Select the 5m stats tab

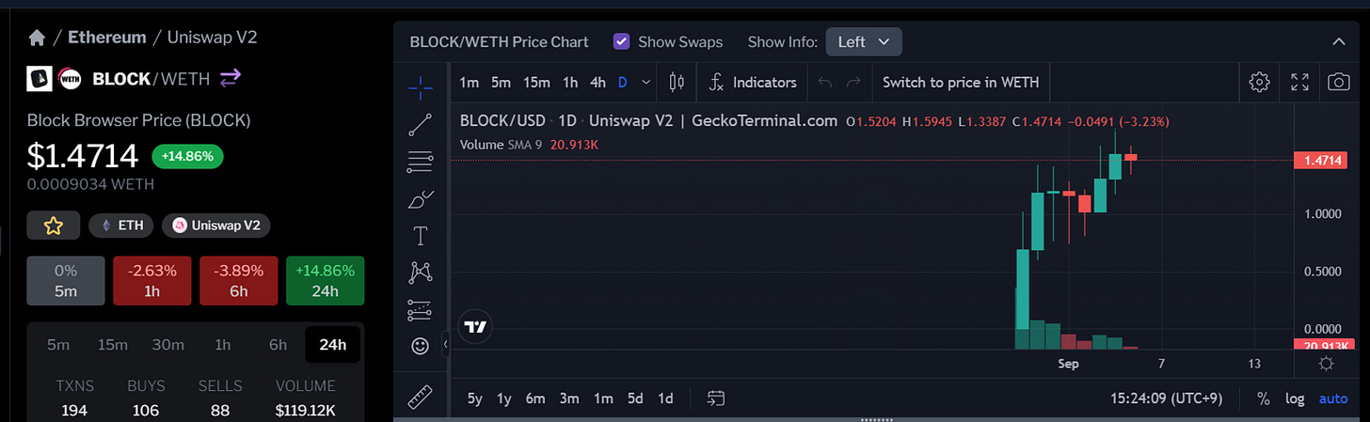point(58,345)
